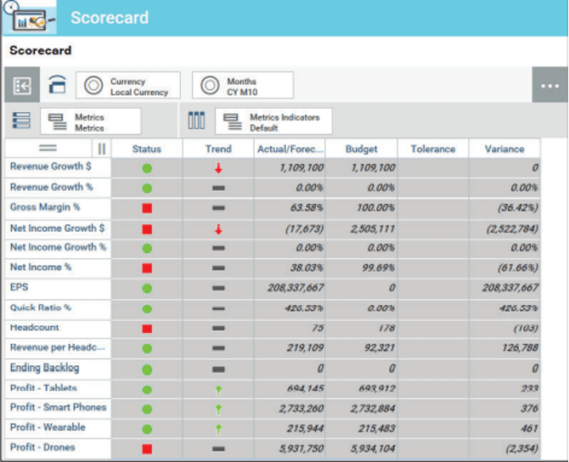The image size is (569, 462).
Task: Select the Net Income Growth $ row label
Action: point(58,228)
